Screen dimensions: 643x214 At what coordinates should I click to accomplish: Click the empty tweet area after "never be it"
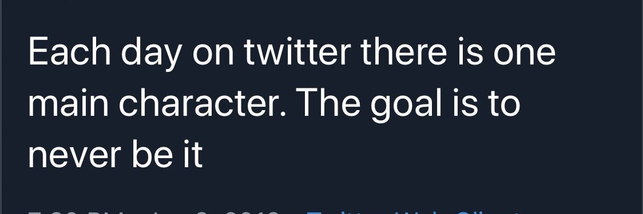(410, 154)
